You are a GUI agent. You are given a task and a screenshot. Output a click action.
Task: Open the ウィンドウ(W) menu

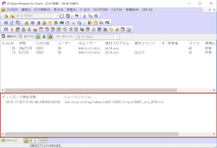click(x=100, y=10)
